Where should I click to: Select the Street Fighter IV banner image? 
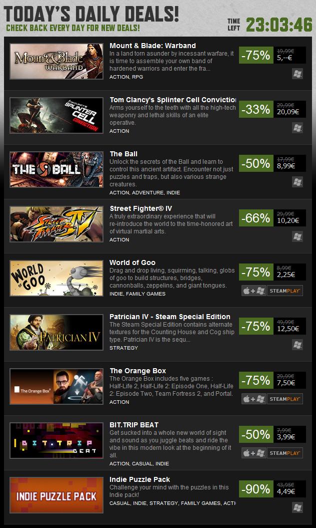point(56,224)
